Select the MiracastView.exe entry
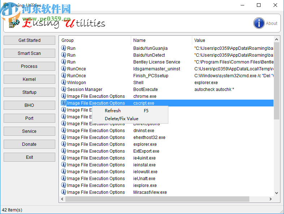Viewport: 284px width, 214px height. pos(150,192)
